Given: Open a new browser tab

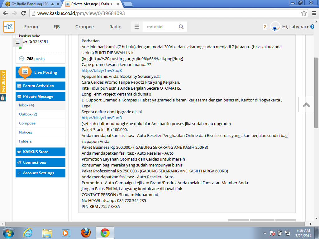Looking at the screenshot, I should pyautogui.click(x=128, y=4).
